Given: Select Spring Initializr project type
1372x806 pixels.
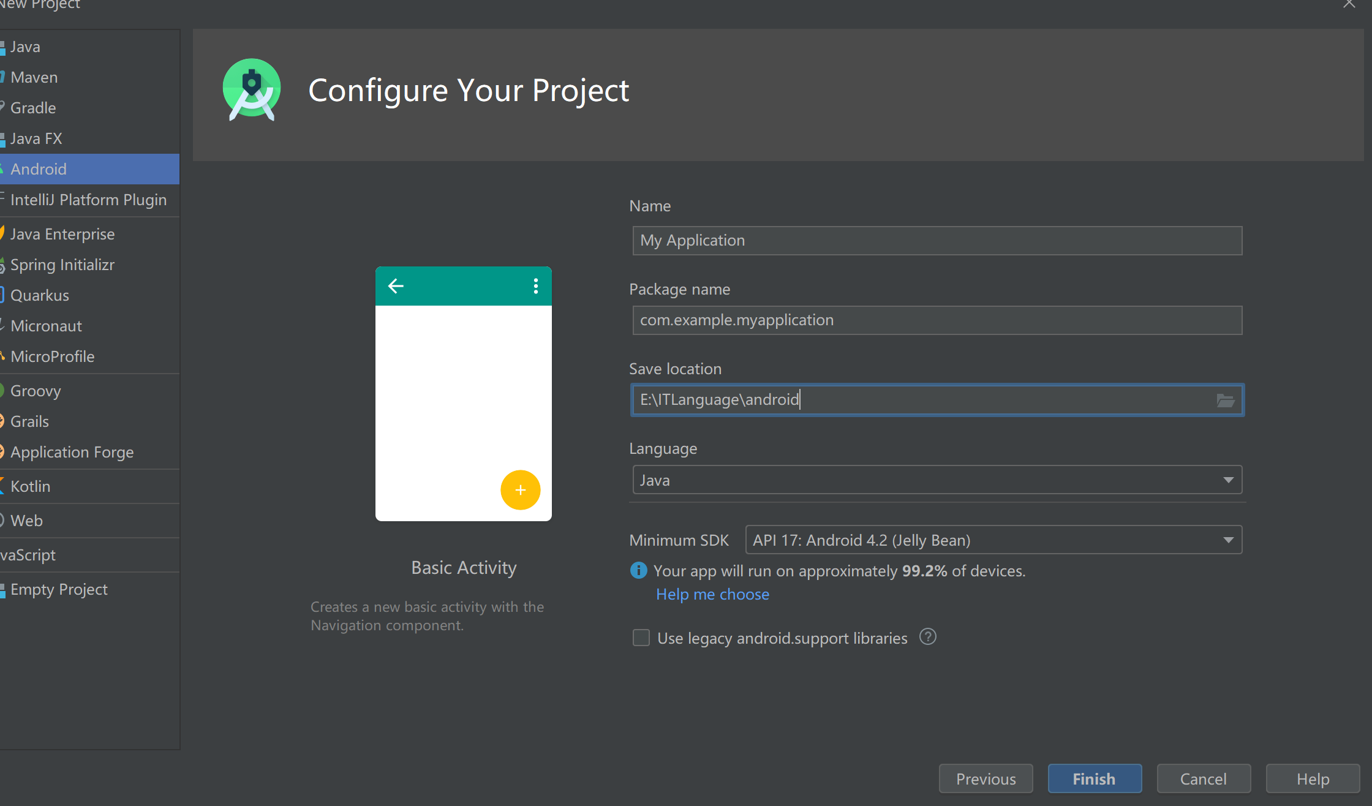Looking at the screenshot, I should pos(89,265).
